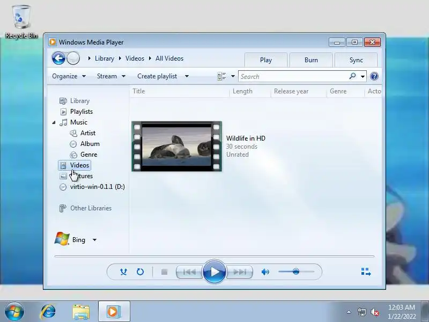Open Help with the question mark icon
429x322 pixels.
pos(374,76)
